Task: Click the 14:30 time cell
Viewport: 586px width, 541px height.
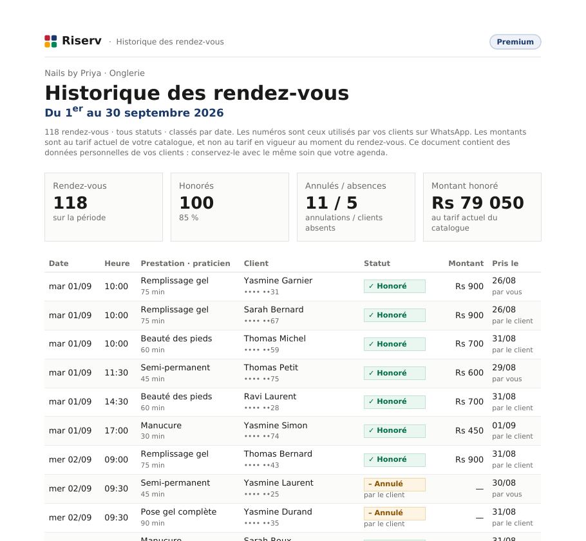Action: 116,401
